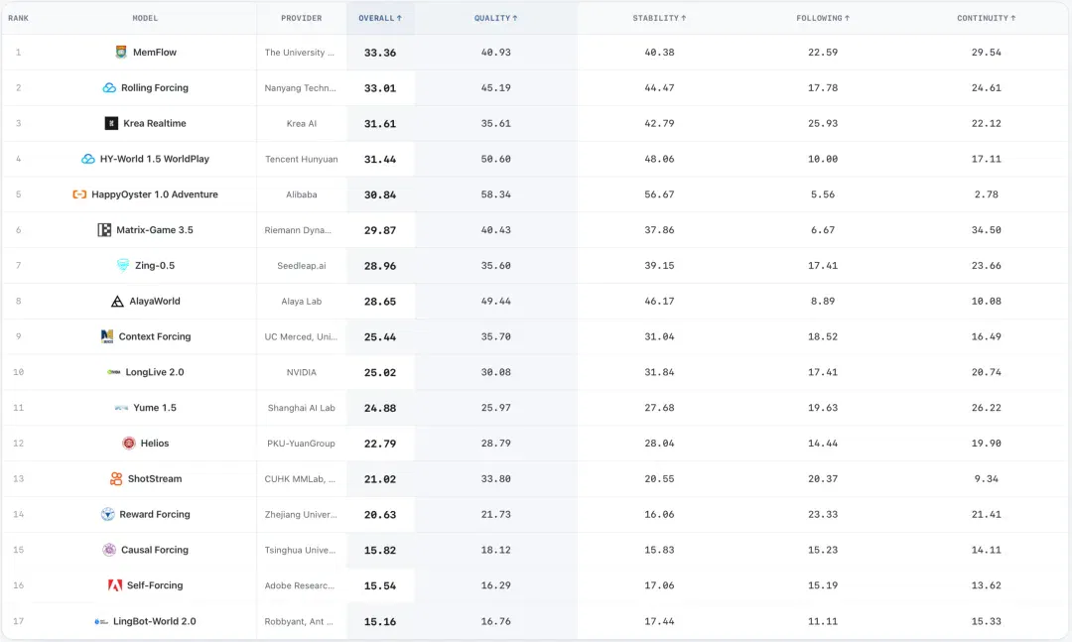The image size is (1072, 642).
Task: Select the stability score 48.06
Action: tap(659, 159)
